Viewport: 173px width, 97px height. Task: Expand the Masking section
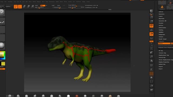click(x=161, y=30)
